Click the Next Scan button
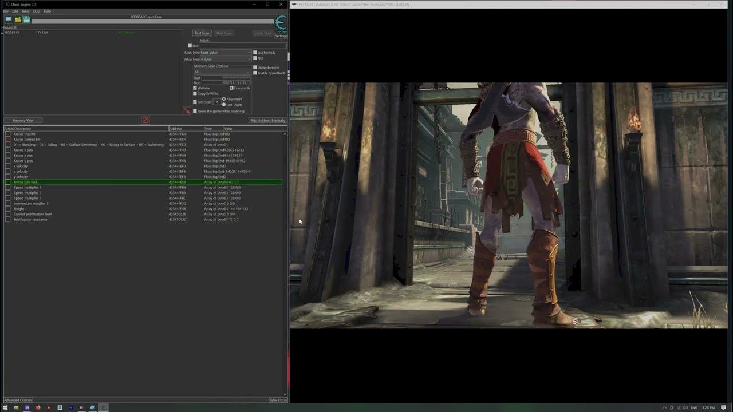Screen dimensions: 733x412 pyautogui.click(x=224, y=33)
